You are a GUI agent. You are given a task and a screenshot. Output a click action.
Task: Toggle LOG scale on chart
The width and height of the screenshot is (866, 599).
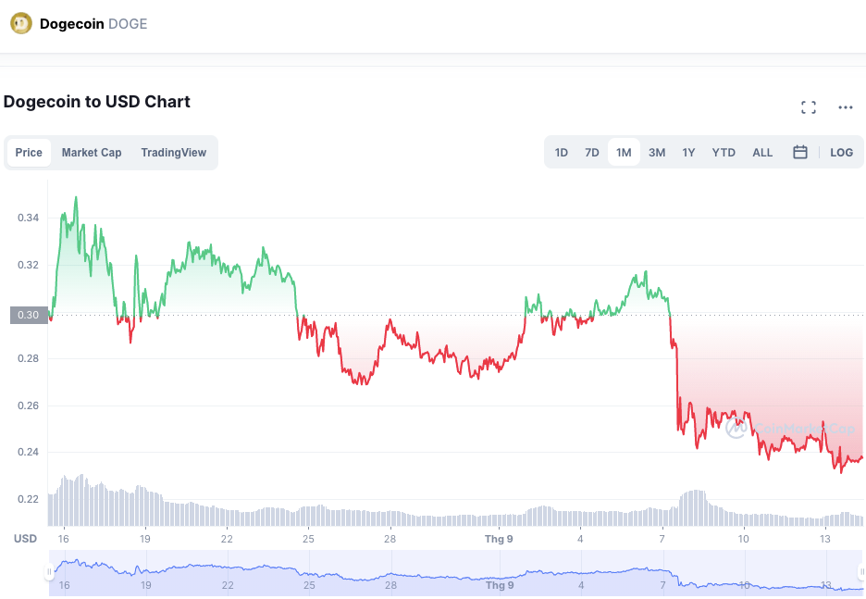coord(842,153)
